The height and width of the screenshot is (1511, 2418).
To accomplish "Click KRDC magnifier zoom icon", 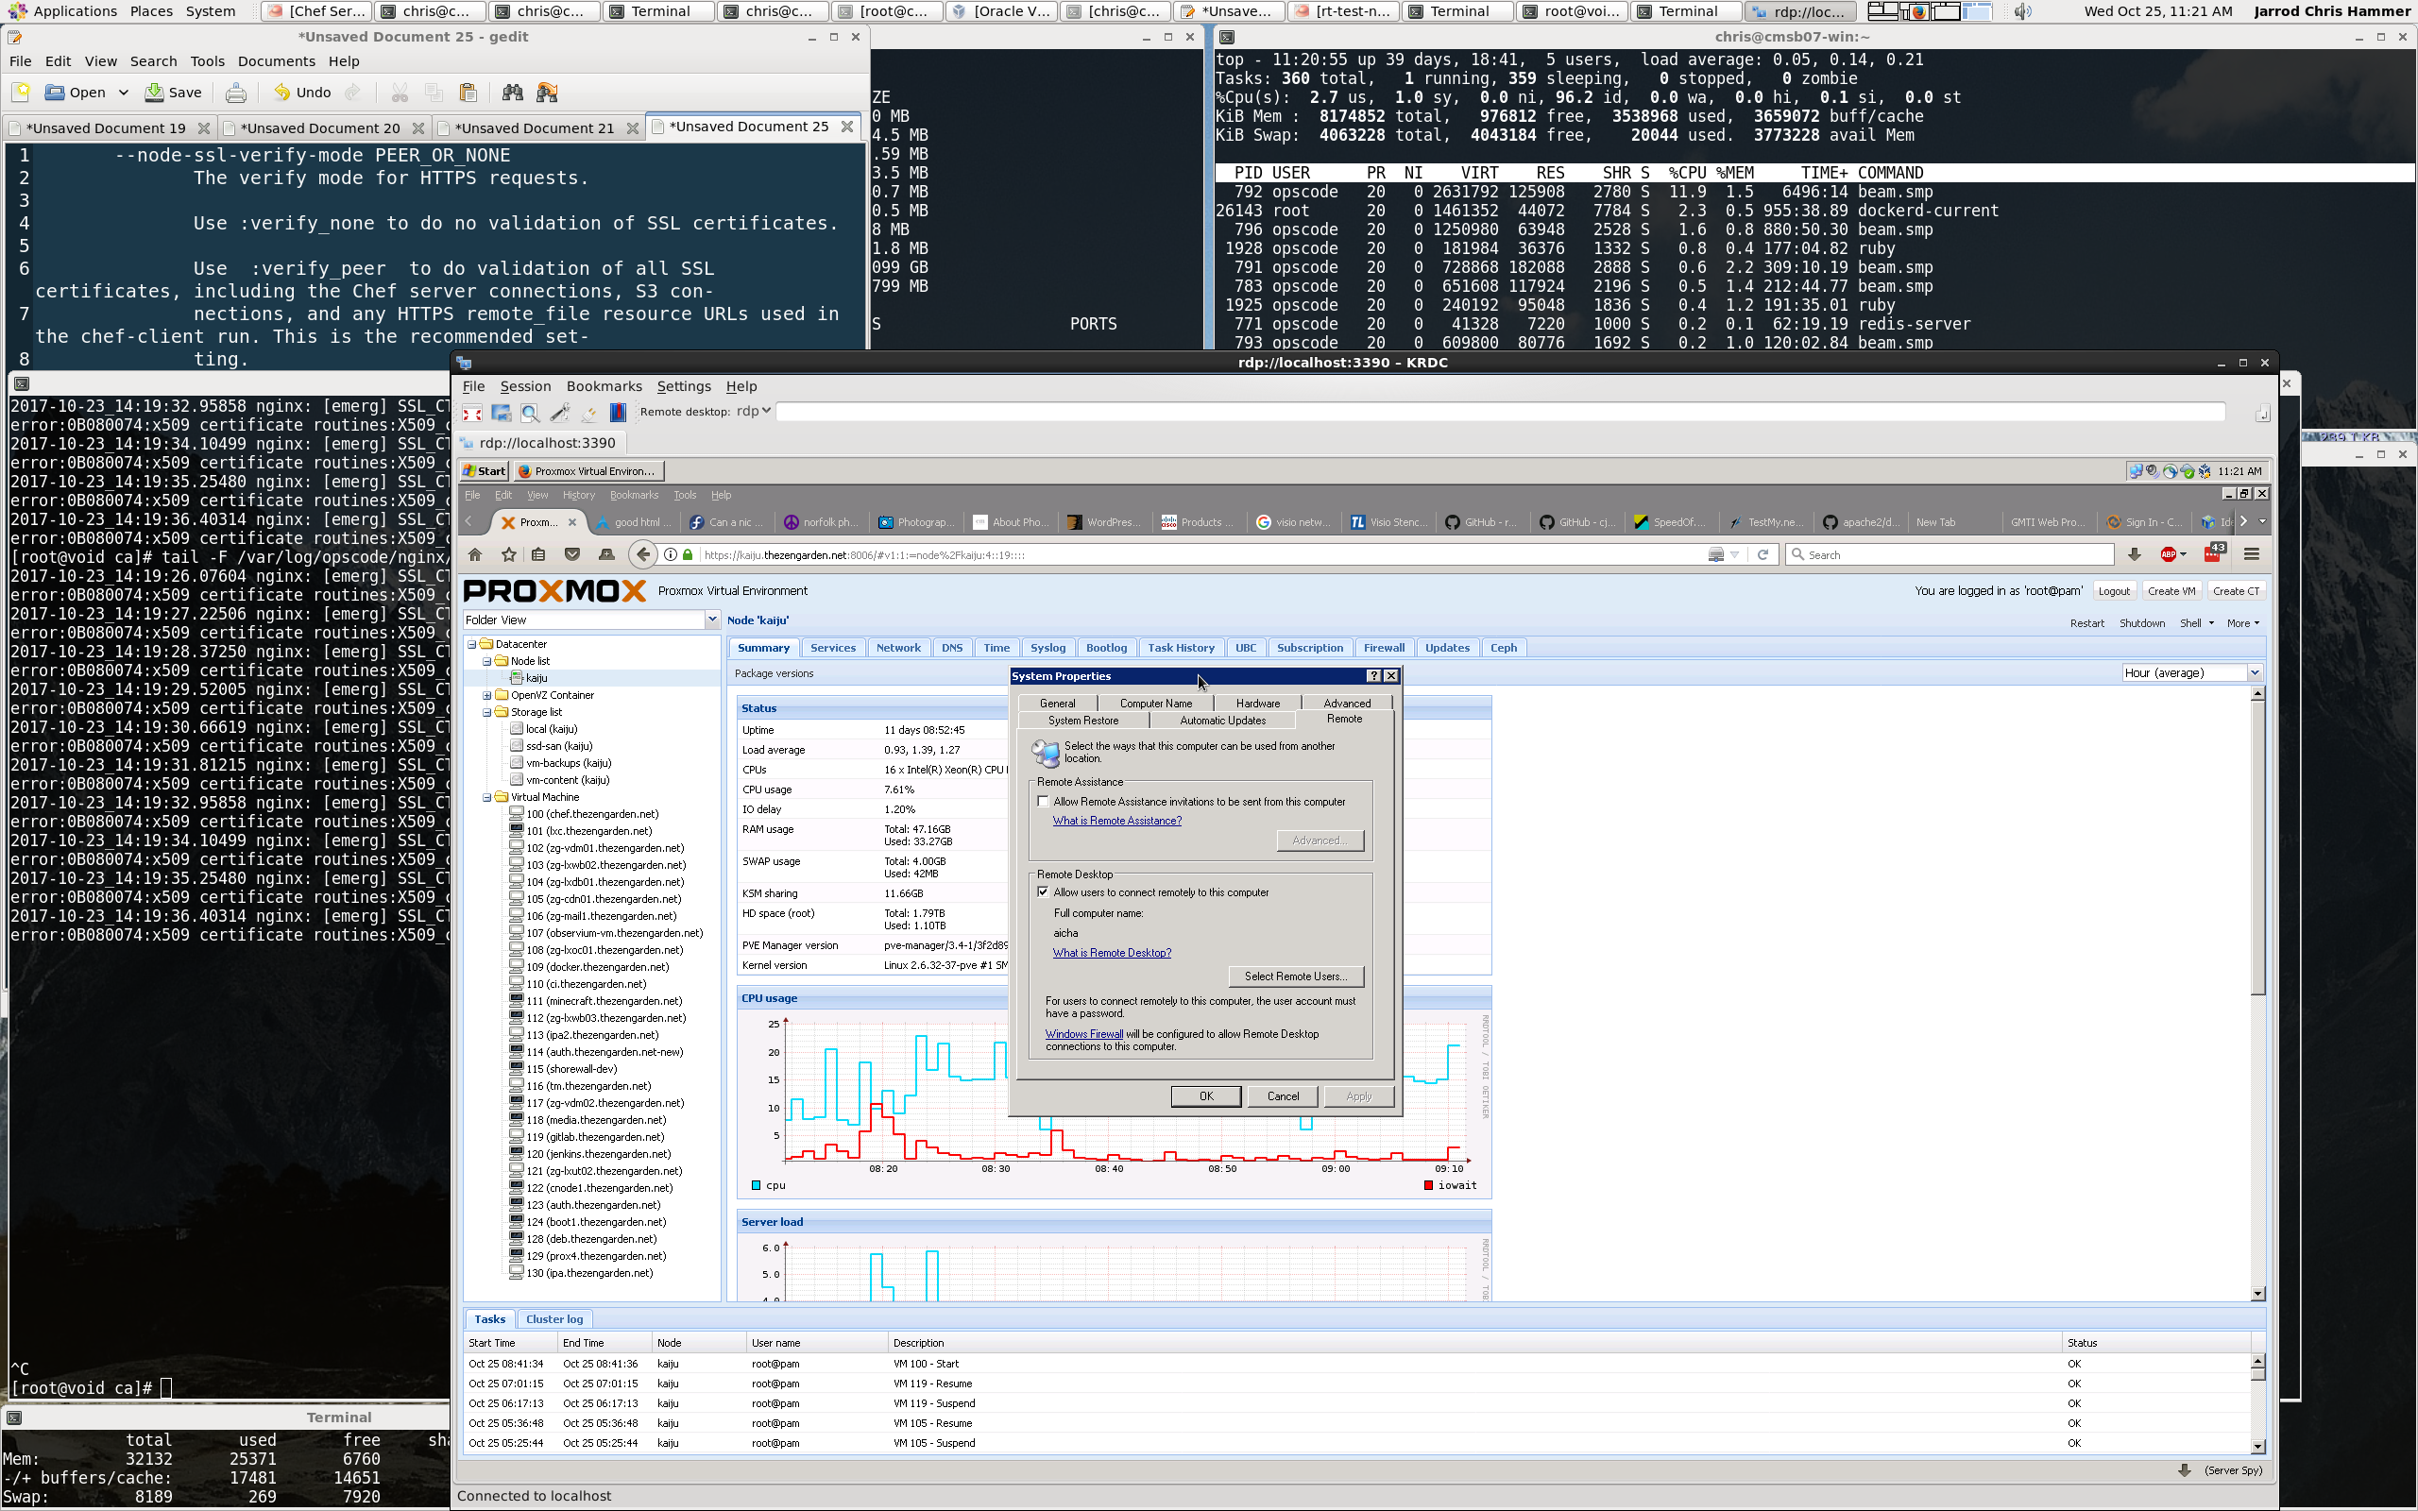I will (531, 413).
